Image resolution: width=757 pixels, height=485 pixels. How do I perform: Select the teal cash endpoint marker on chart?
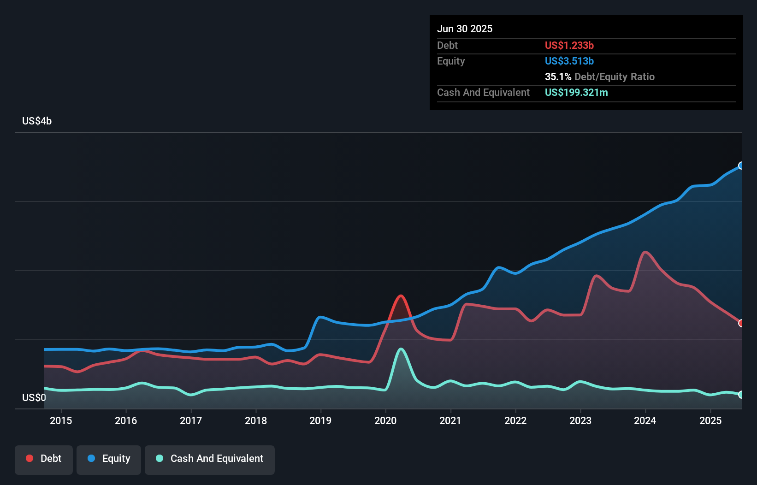click(x=741, y=395)
